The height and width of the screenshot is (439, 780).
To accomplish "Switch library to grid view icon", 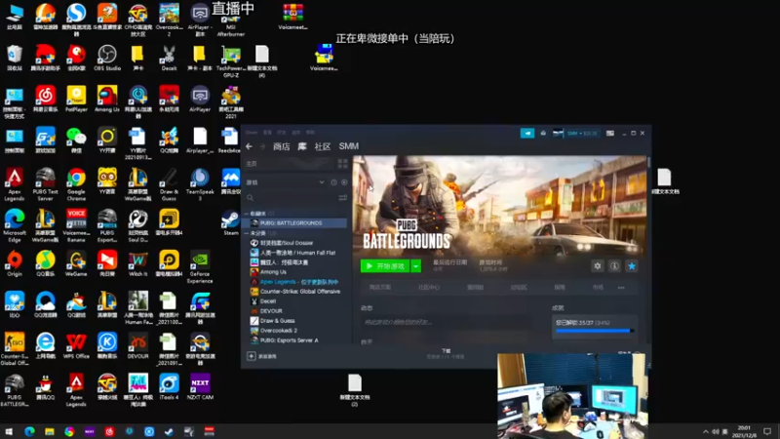I will [x=343, y=163].
